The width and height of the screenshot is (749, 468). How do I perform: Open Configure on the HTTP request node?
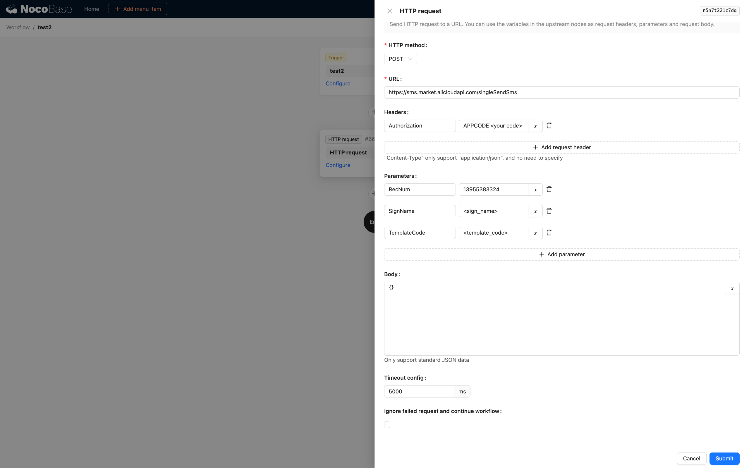tap(338, 165)
